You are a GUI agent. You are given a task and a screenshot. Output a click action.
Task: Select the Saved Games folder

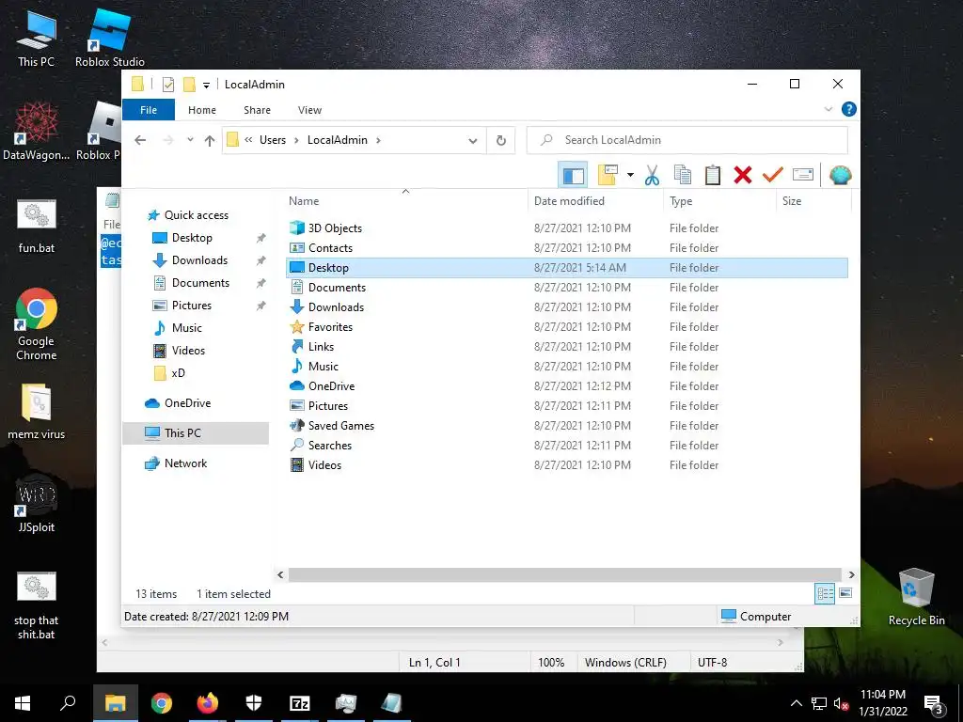point(340,426)
